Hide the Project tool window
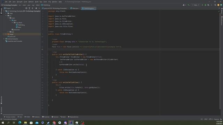Image resolution: width=223 pixels, height=125 pixels. 39,8
